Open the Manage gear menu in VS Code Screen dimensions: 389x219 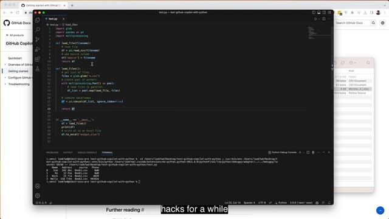pos(38,196)
